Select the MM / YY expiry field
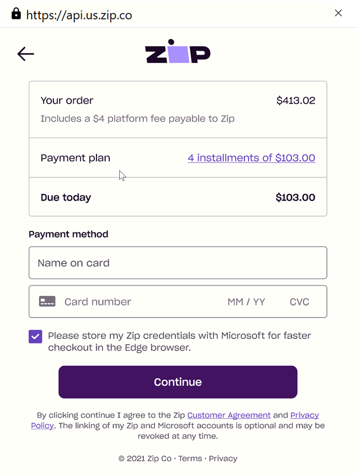The width and height of the screenshot is (357, 474). (x=246, y=302)
